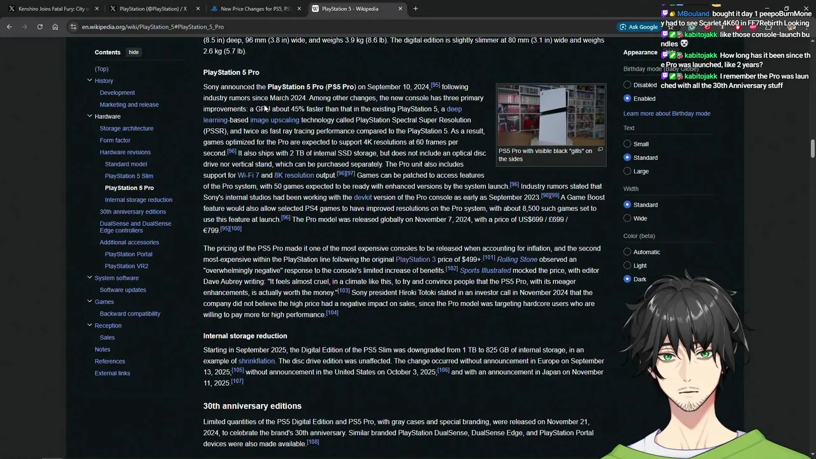Open the 8K resolution link

point(294,175)
